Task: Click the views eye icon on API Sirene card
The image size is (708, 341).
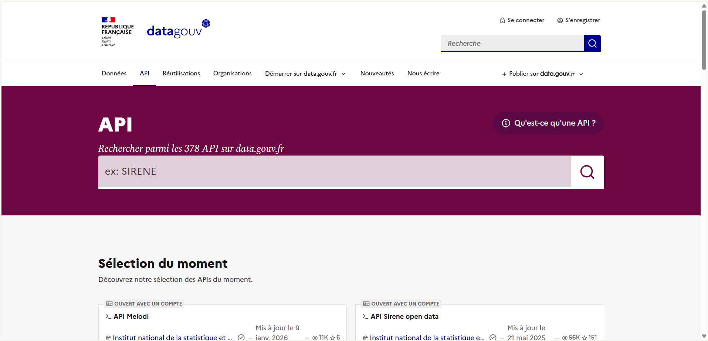Action: click(x=565, y=338)
